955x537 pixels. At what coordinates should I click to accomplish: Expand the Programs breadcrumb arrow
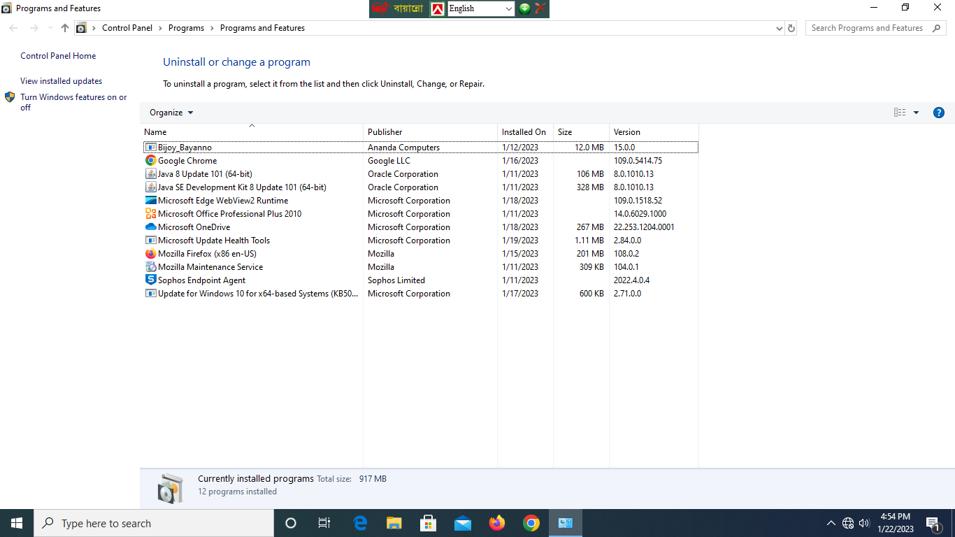click(212, 28)
